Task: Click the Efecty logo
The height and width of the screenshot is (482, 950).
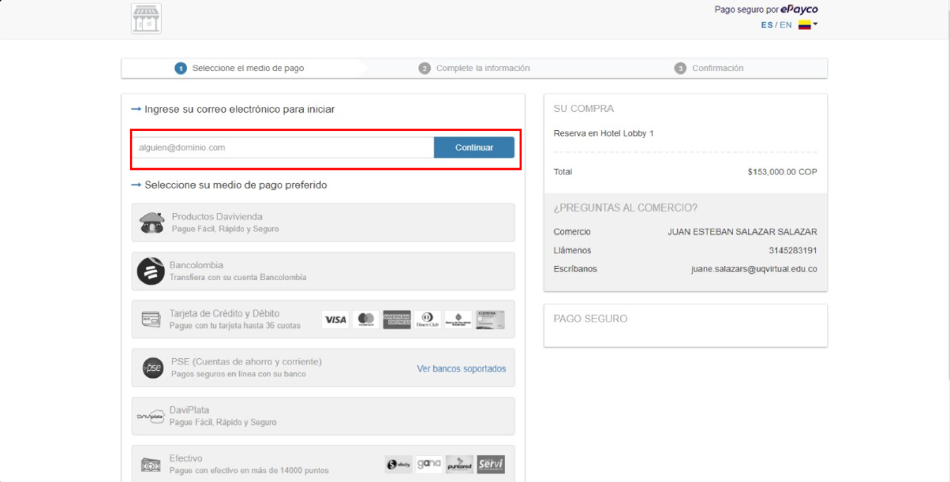Action: tap(398, 464)
